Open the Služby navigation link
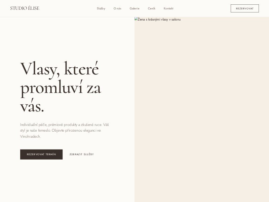 click(x=101, y=8)
